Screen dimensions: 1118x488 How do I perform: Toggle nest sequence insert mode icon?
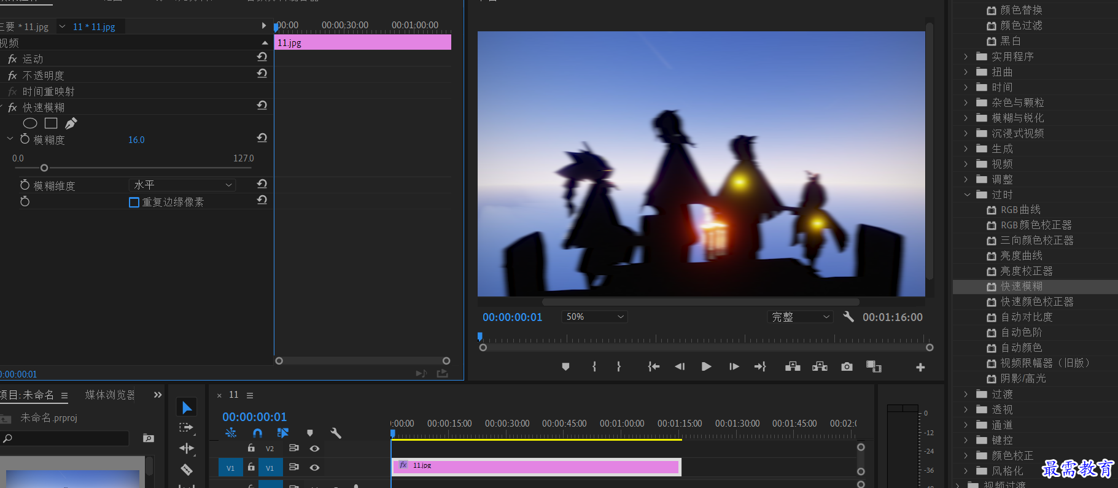click(231, 433)
